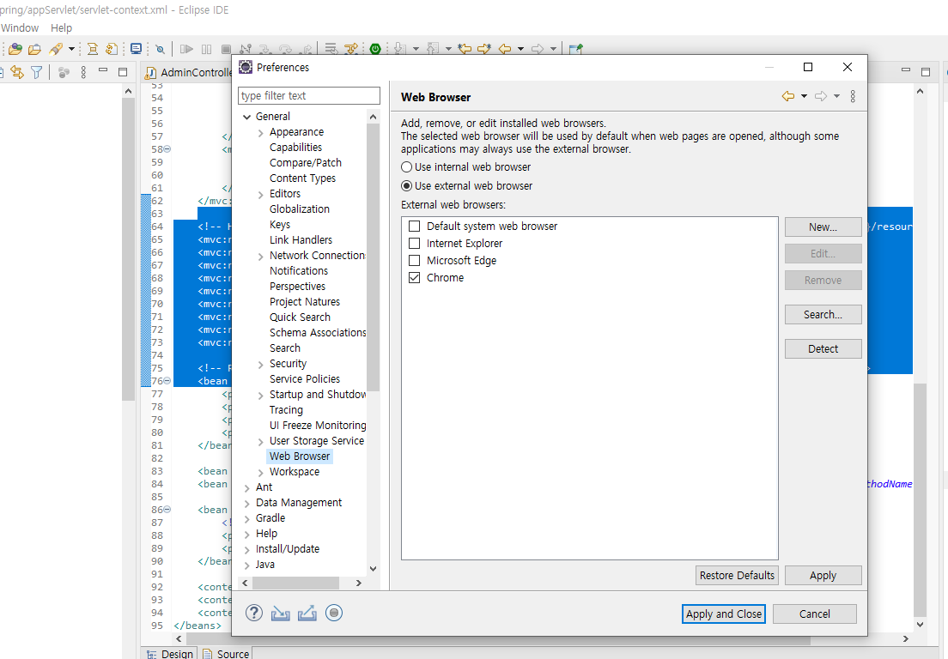948x659 pixels.
Task: Click the Search... button
Action: tap(823, 315)
